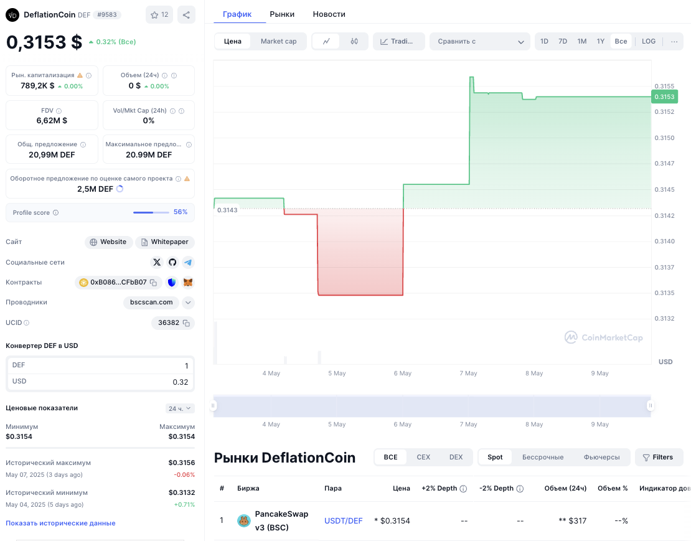Add DeflationCoin to watchlist with star
This screenshot has width=691, height=541.
coord(159,15)
